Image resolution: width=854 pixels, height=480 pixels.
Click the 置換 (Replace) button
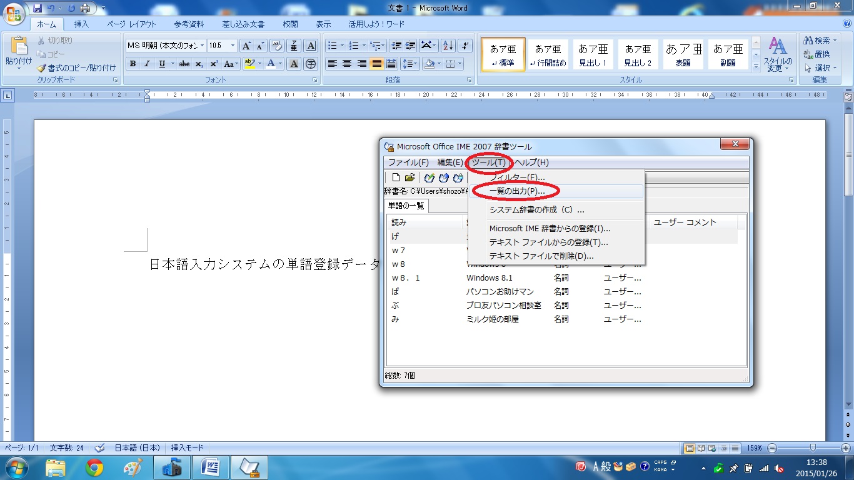[817, 54]
